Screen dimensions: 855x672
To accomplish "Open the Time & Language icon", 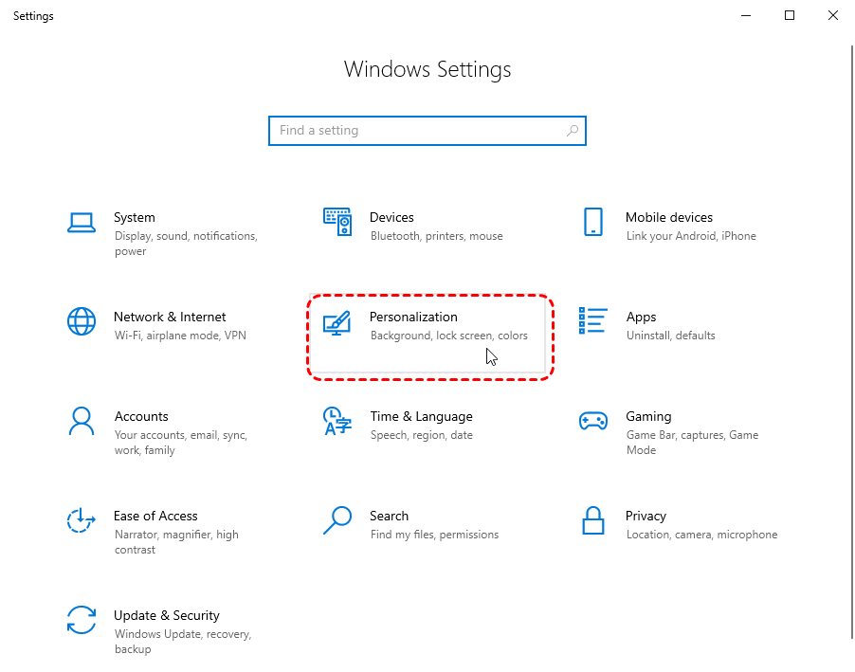I will tap(337, 421).
